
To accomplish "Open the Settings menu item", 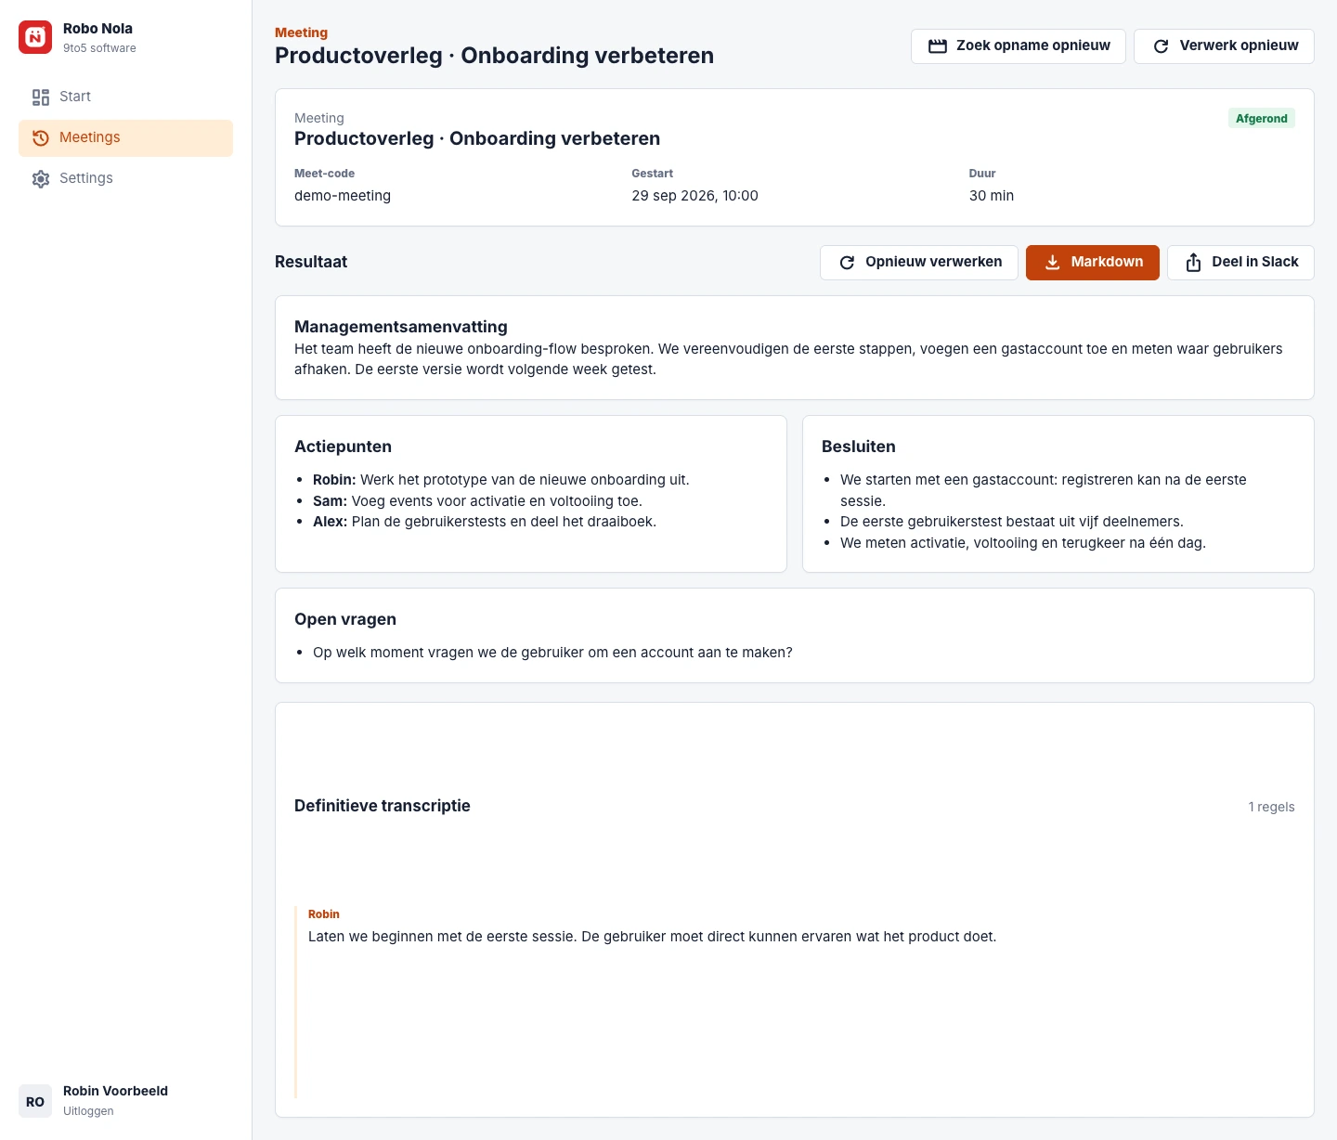I will [x=125, y=178].
